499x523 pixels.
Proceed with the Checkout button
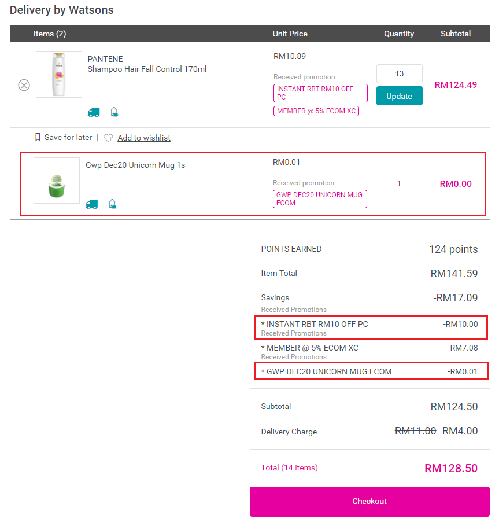(x=369, y=501)
